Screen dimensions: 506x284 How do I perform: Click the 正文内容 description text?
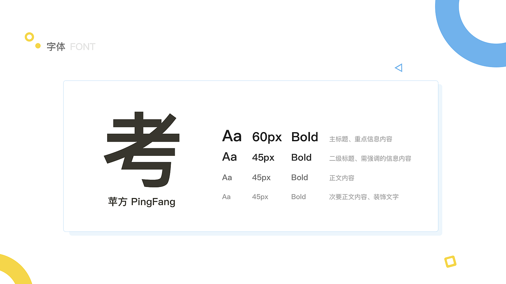click(342, 178)
